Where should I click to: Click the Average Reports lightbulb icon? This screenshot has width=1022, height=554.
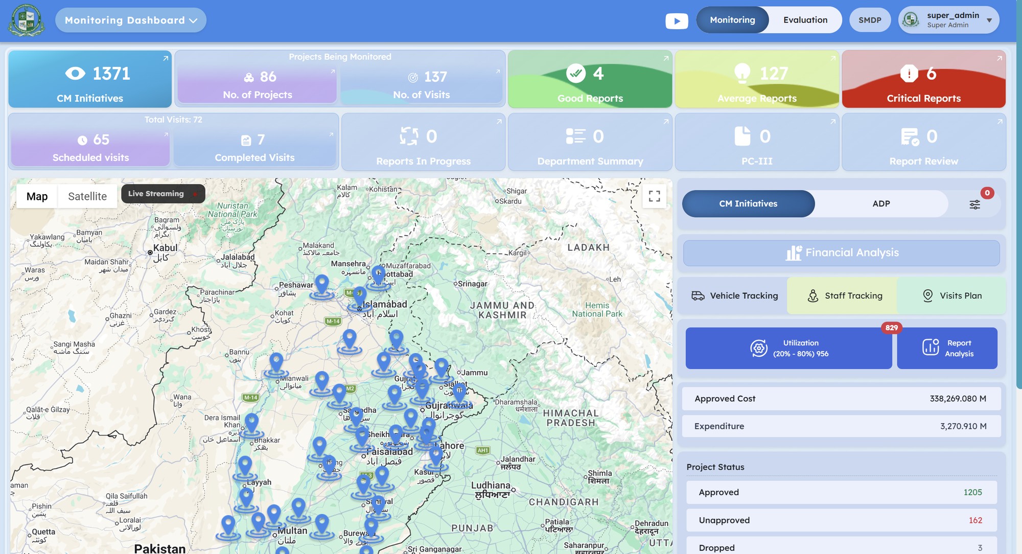(742, 73)
